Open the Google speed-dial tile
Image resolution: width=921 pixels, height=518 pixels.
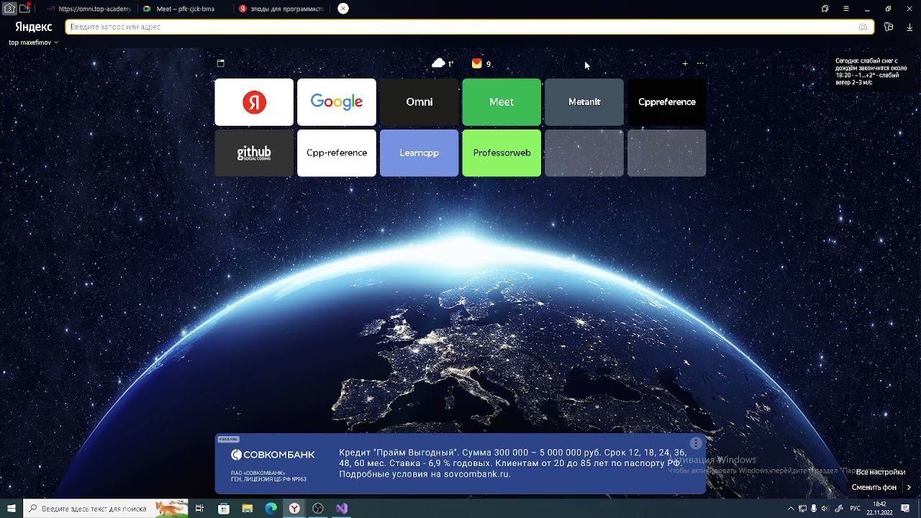[x=337, y=102]
